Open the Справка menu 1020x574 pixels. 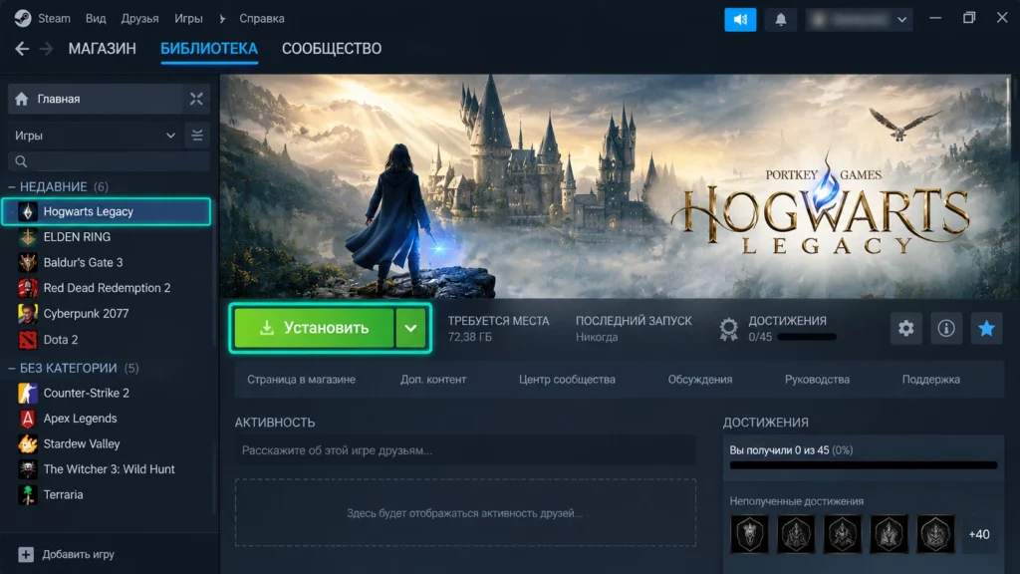pyautogui.click(x=262, y=18)
